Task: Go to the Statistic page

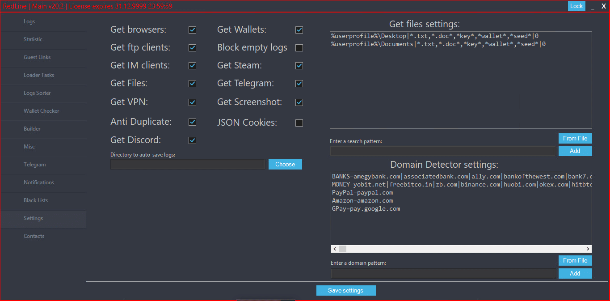Action: [x=43, y=39]
